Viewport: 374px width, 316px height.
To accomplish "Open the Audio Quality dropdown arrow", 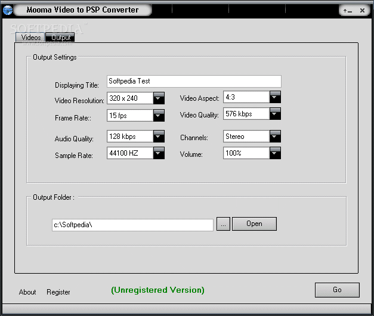I will (159, 136).
